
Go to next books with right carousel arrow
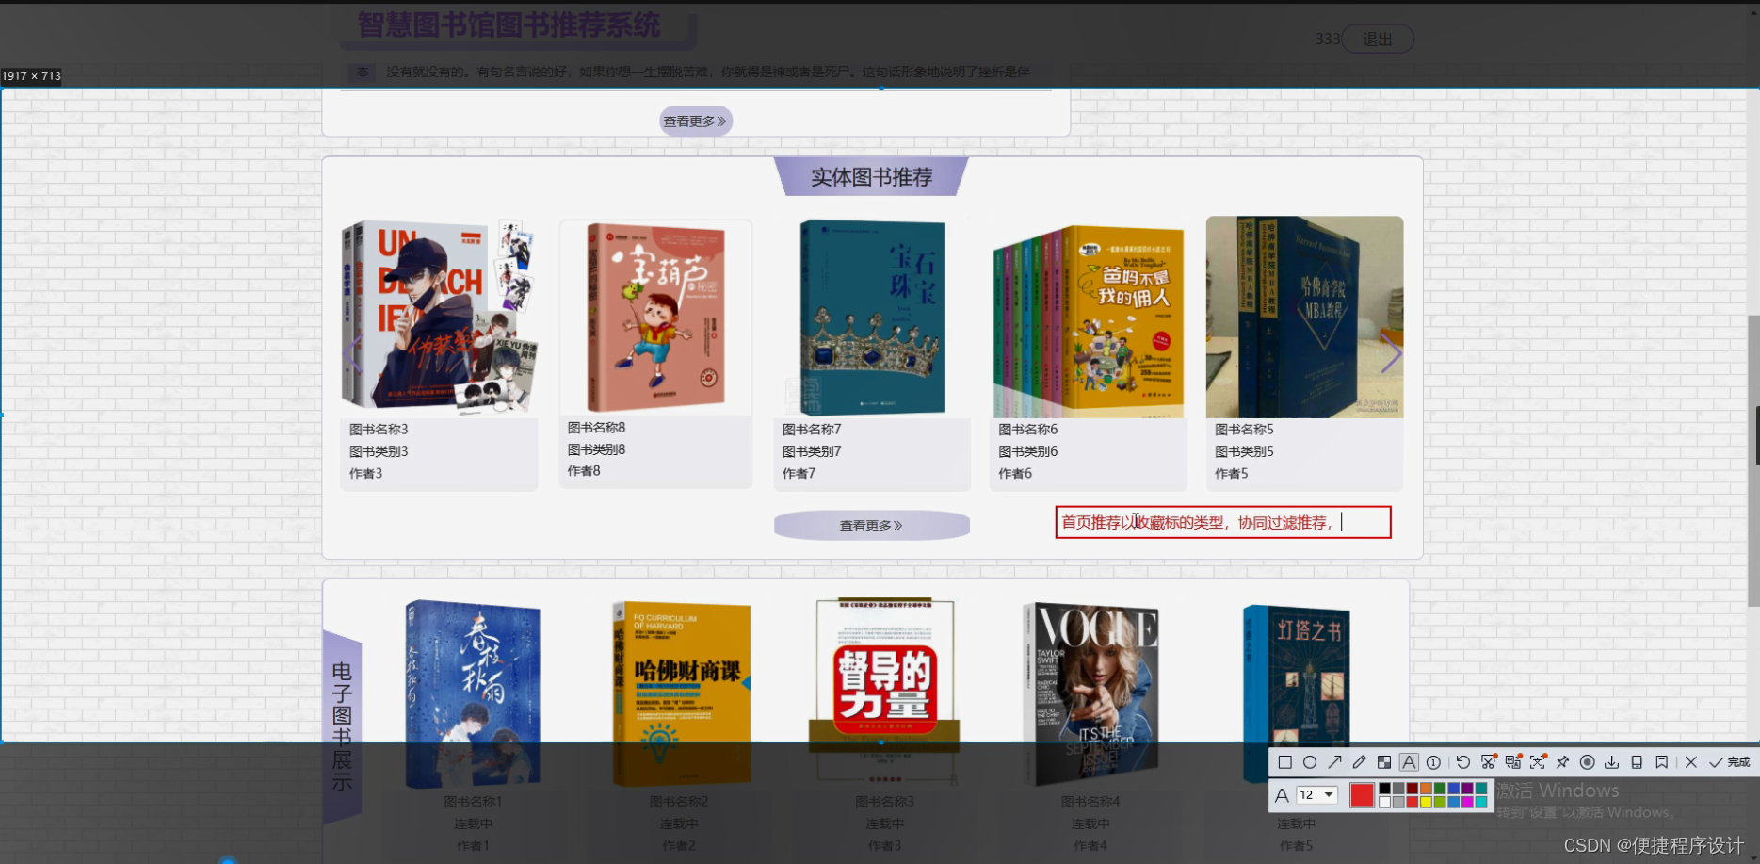point(1391,355)
